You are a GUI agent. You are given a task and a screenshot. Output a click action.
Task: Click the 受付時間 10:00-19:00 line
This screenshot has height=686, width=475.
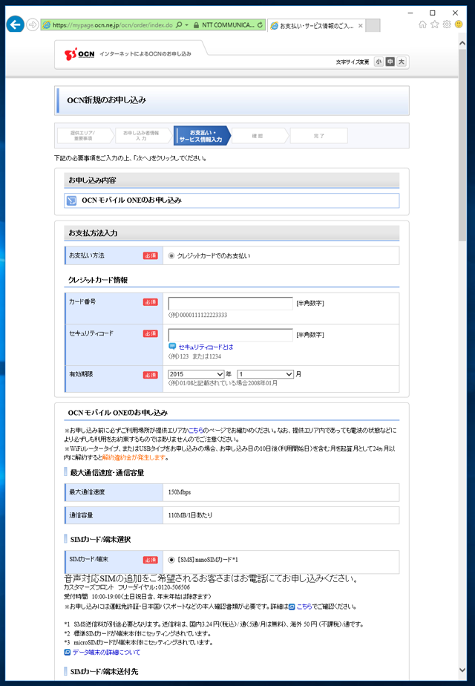click(x=138, y=597)
